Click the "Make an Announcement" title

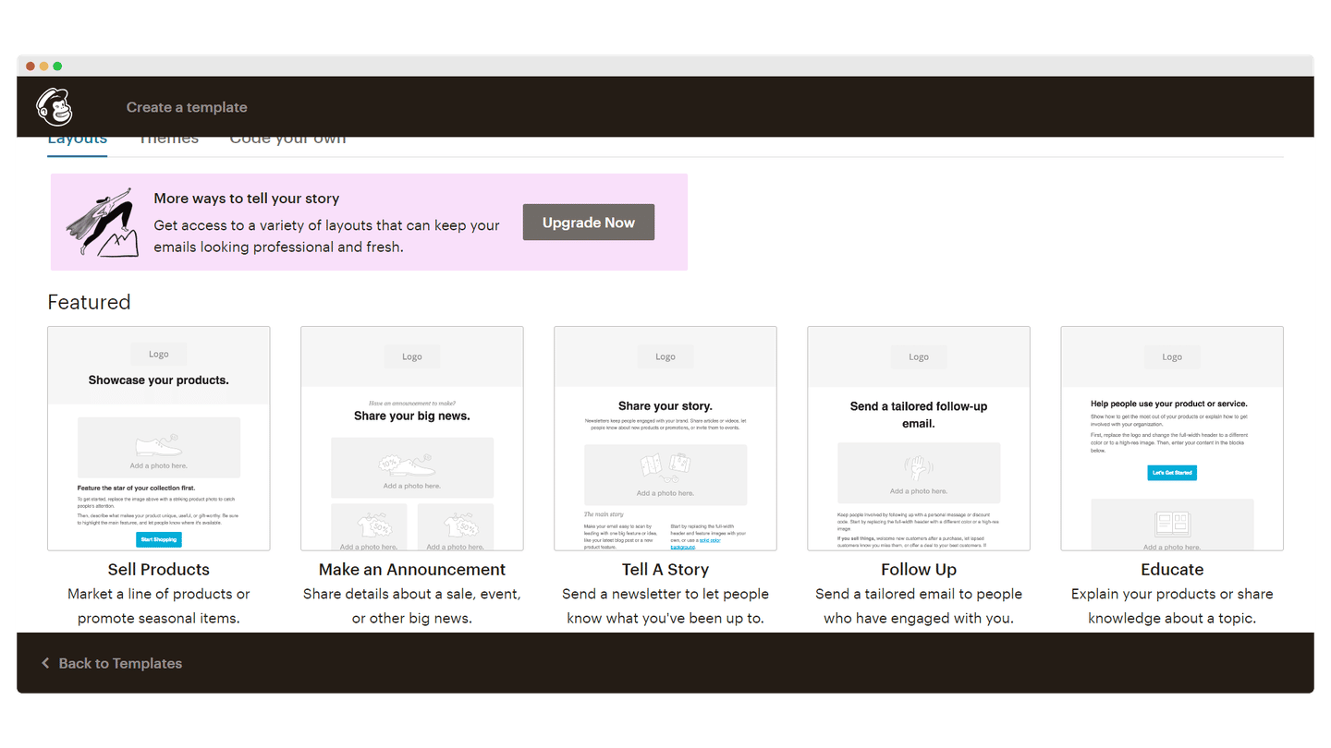point(412,570)
